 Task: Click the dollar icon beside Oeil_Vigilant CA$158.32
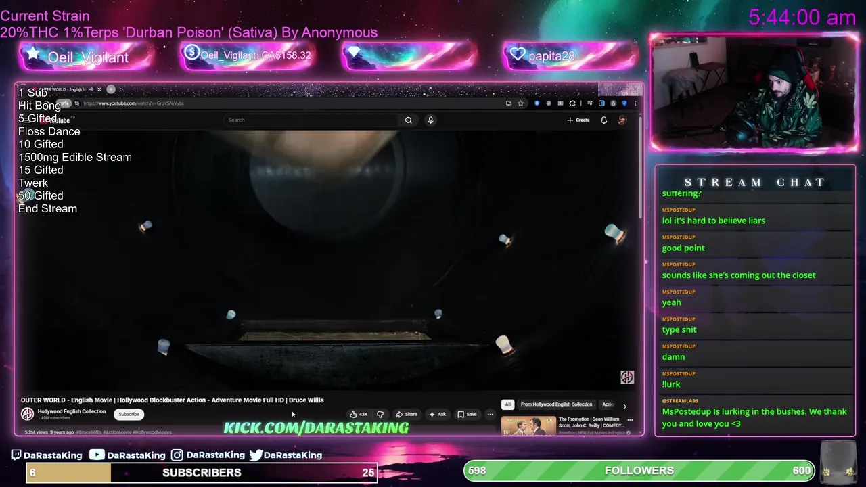coord(191,52)
